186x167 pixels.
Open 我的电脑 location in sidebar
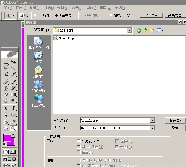pyautogui.click(x=38, y=86)
